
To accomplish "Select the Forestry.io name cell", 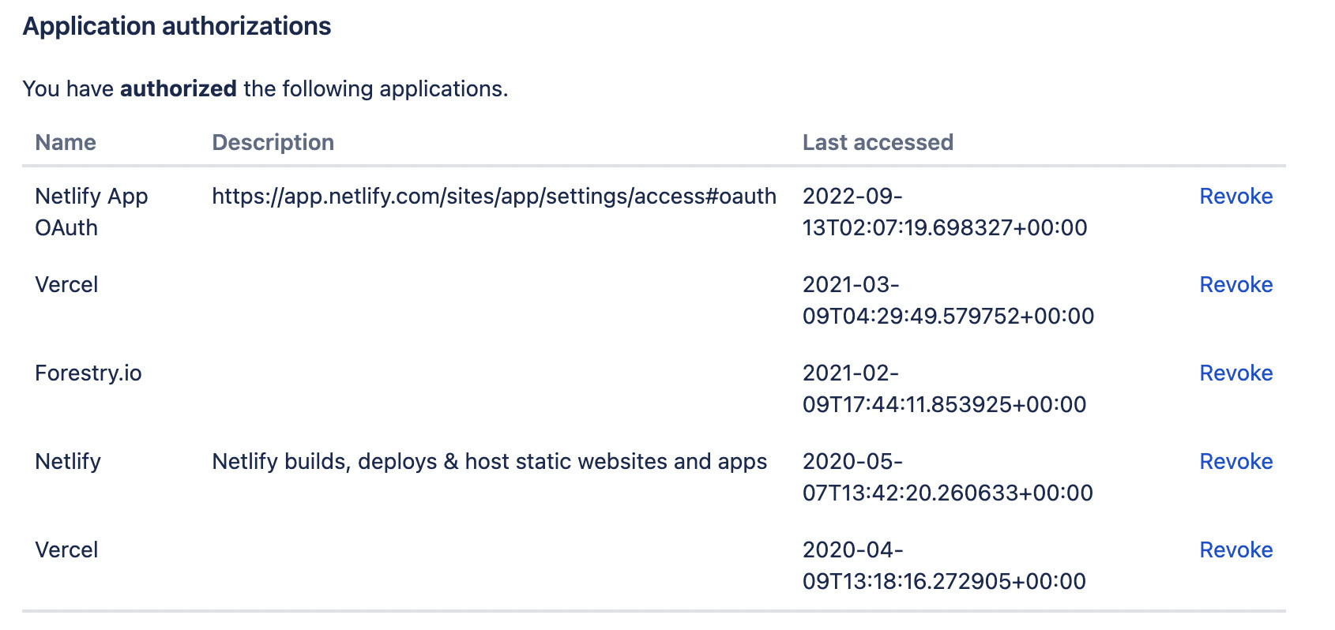I will click(88, 373).
